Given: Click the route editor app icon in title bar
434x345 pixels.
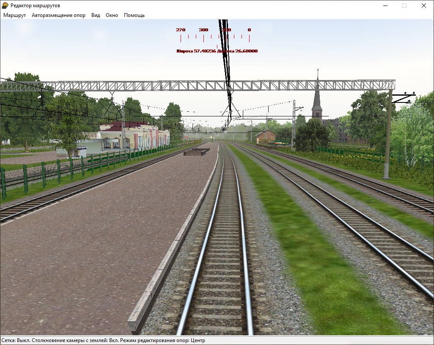Looking at the screenshot, I should pyautogui.click(x=5, y=6).
